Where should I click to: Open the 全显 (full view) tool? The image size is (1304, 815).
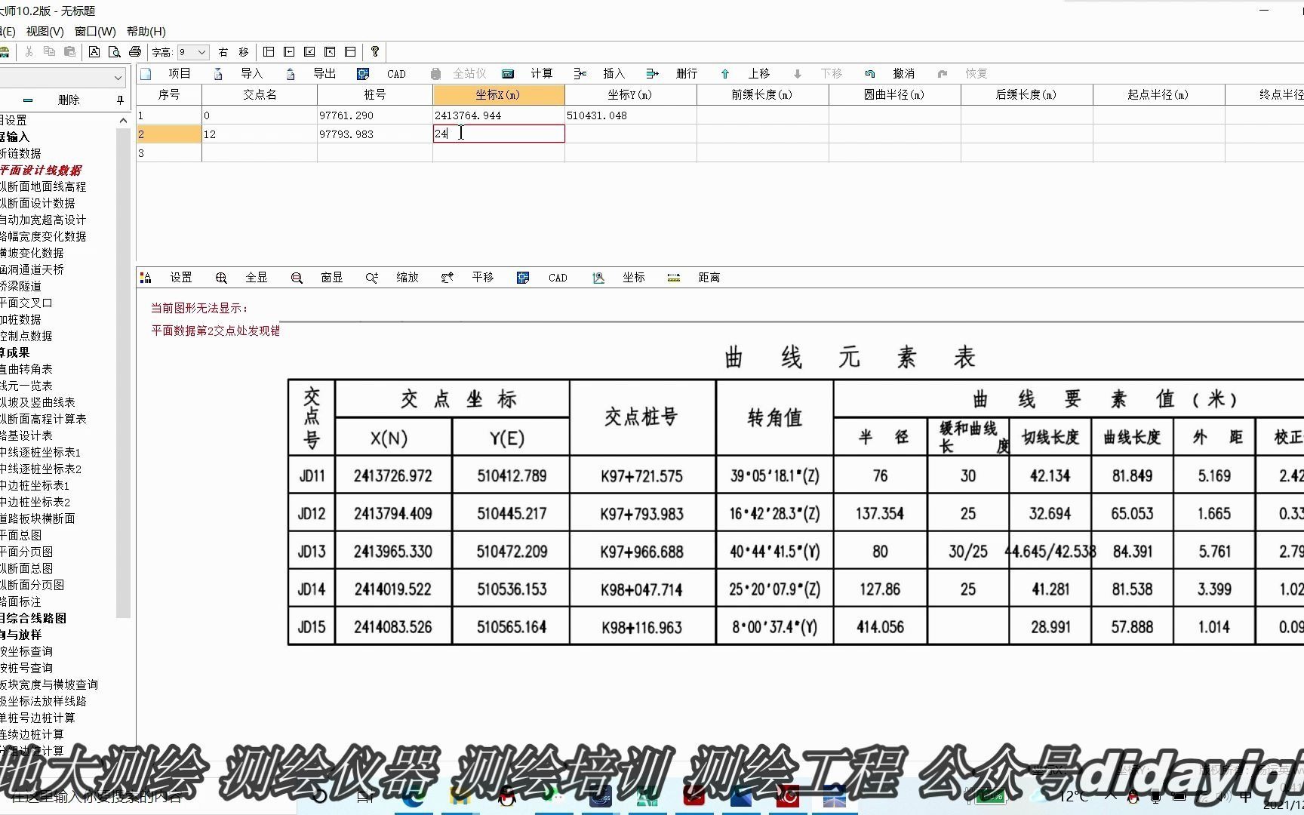click(256, 277)
